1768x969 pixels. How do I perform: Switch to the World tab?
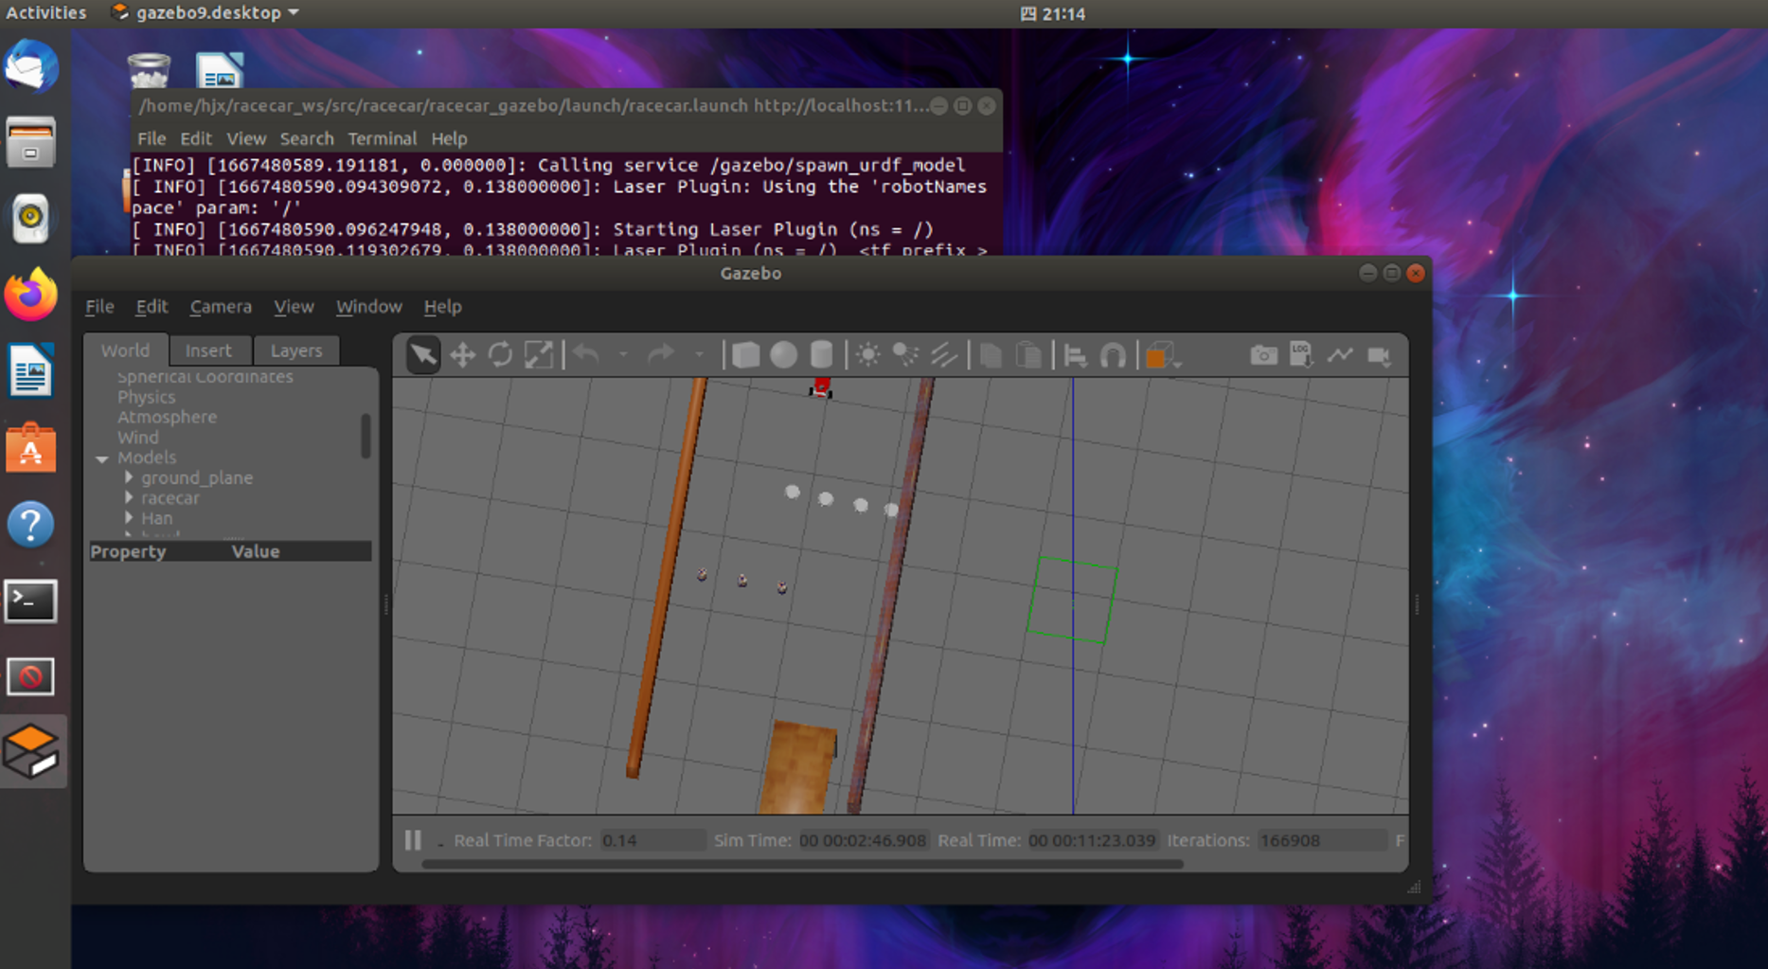coord(125,350)
